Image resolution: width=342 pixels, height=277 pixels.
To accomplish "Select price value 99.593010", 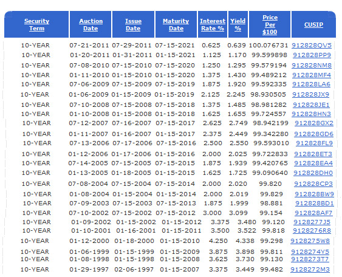I will tap(271, 143).
